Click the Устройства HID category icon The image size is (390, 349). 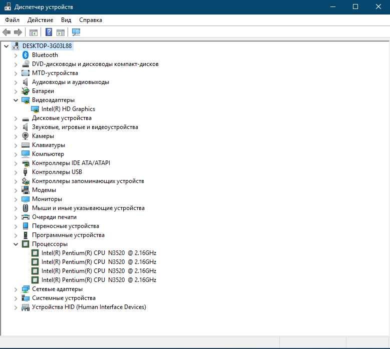pyautogui.click(x=26, y=307)
